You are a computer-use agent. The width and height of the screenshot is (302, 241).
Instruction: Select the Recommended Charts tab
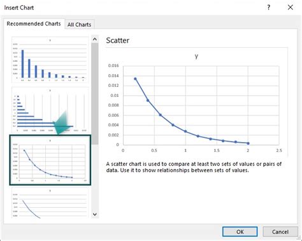[x=34, y=24]
